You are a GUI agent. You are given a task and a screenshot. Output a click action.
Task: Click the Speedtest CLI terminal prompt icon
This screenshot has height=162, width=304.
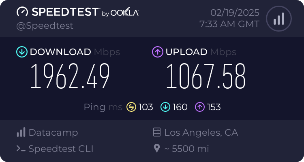click(x=21, y=149)
